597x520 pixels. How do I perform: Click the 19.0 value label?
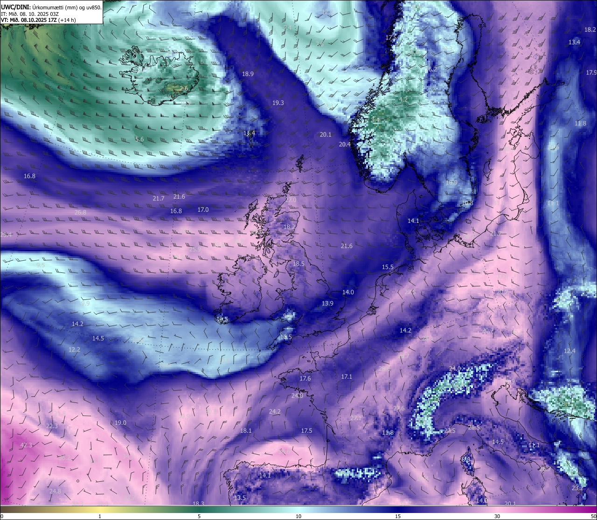tap(120, 423)
